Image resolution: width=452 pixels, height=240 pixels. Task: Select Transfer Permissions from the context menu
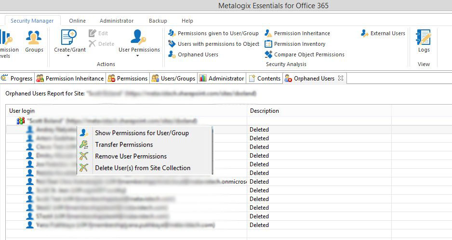point(124,145)
